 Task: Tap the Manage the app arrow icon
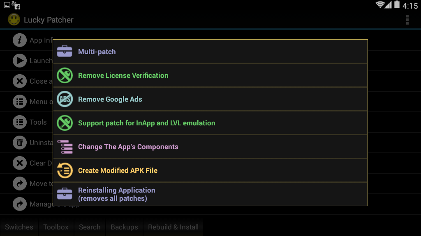(x=20, y=204)
